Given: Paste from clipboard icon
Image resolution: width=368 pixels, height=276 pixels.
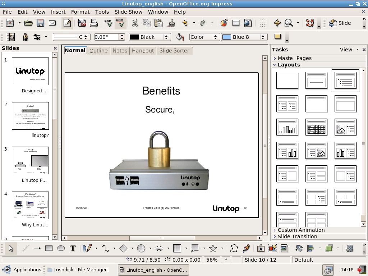Looking at the screenshot, I should (x=158, y=23).
